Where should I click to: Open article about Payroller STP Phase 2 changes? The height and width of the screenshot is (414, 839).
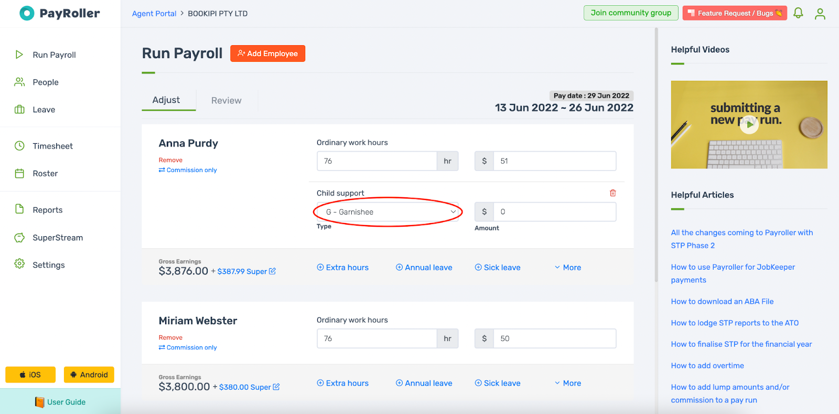[x=742, y=239]
